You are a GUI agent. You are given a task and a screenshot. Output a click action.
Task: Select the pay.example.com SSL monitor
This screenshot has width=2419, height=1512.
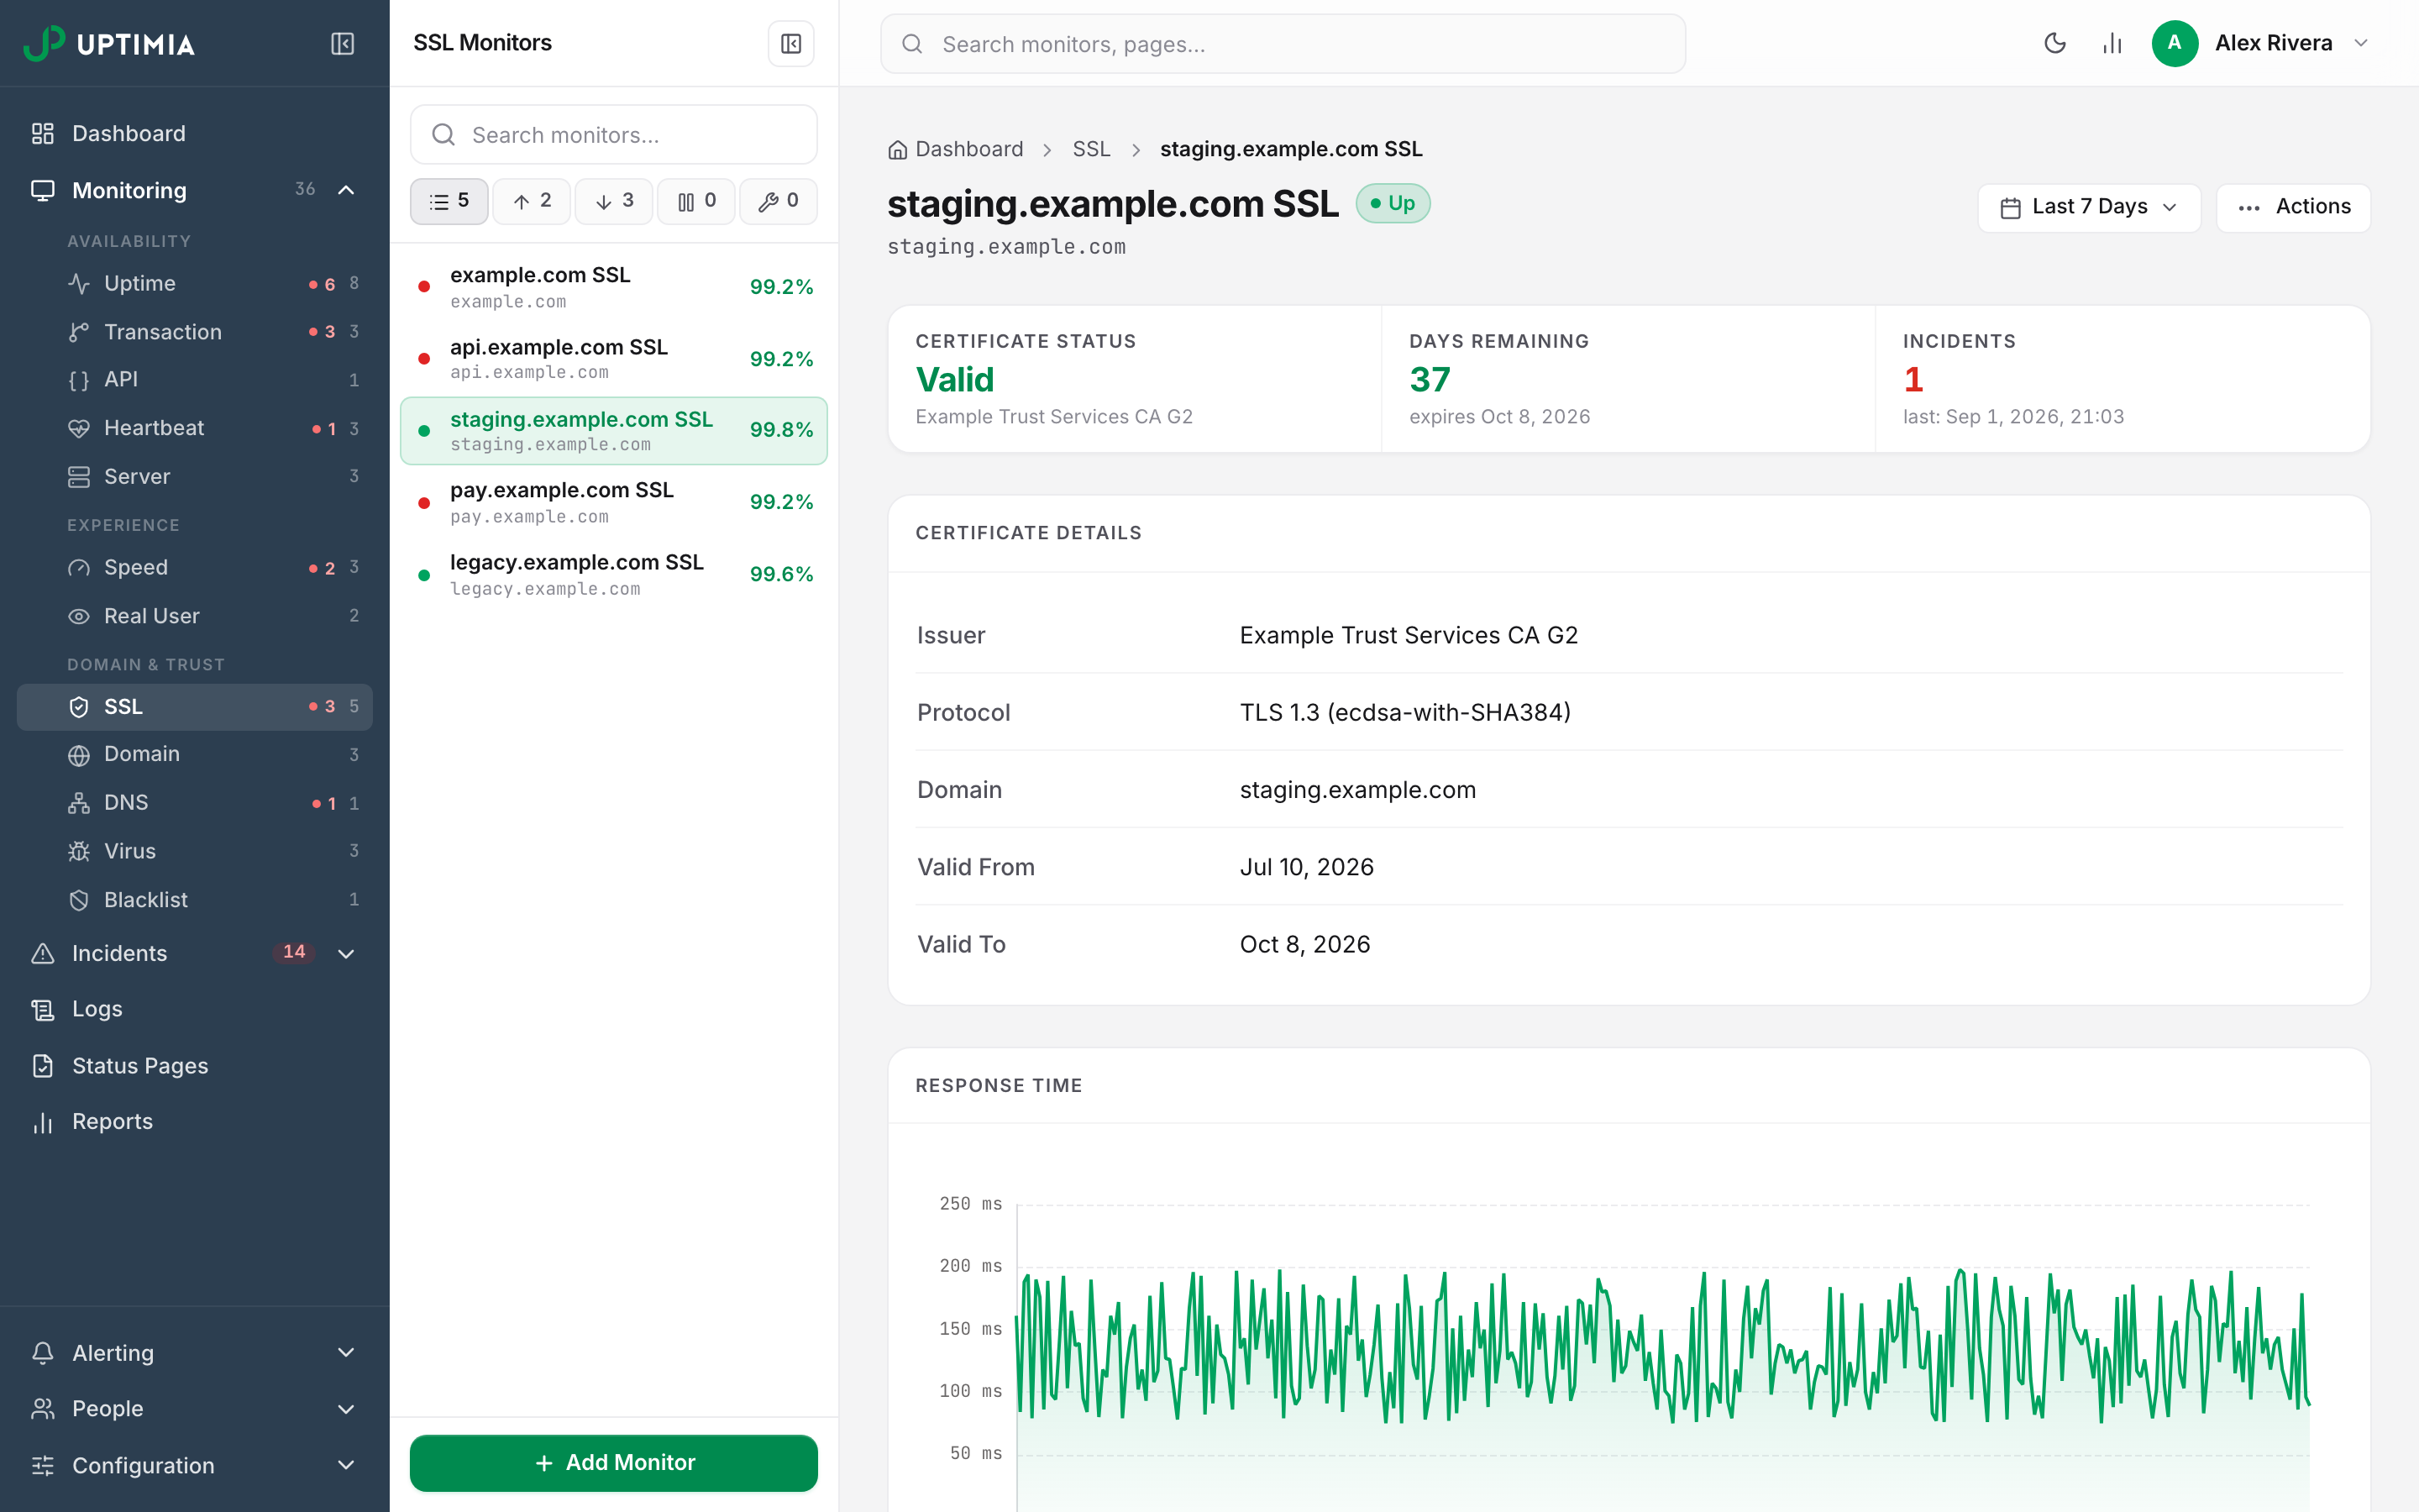click(x=614, y=502)
